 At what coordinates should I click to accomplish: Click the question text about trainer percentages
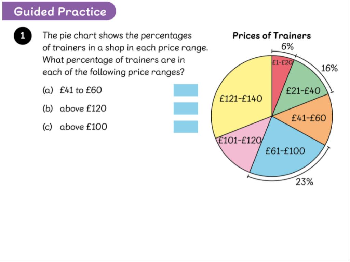click(125, 54)
